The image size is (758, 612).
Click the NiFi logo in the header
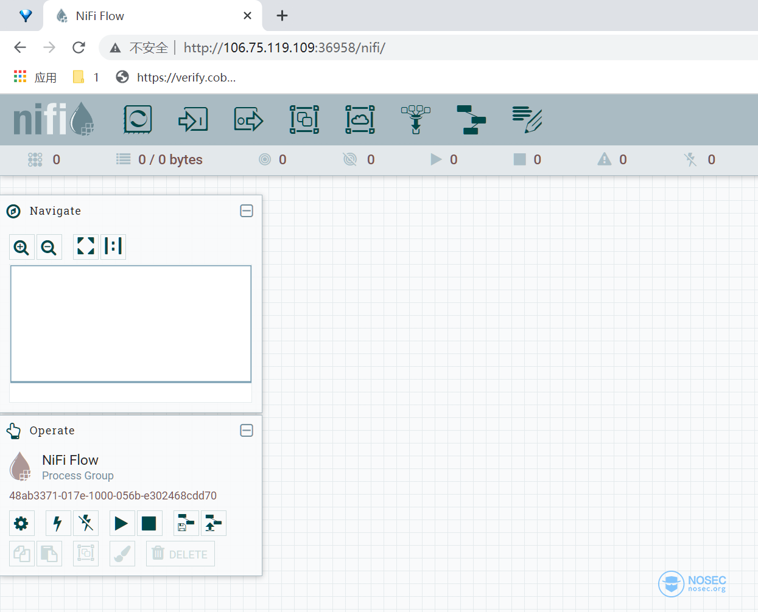click(x=54, y=119)
